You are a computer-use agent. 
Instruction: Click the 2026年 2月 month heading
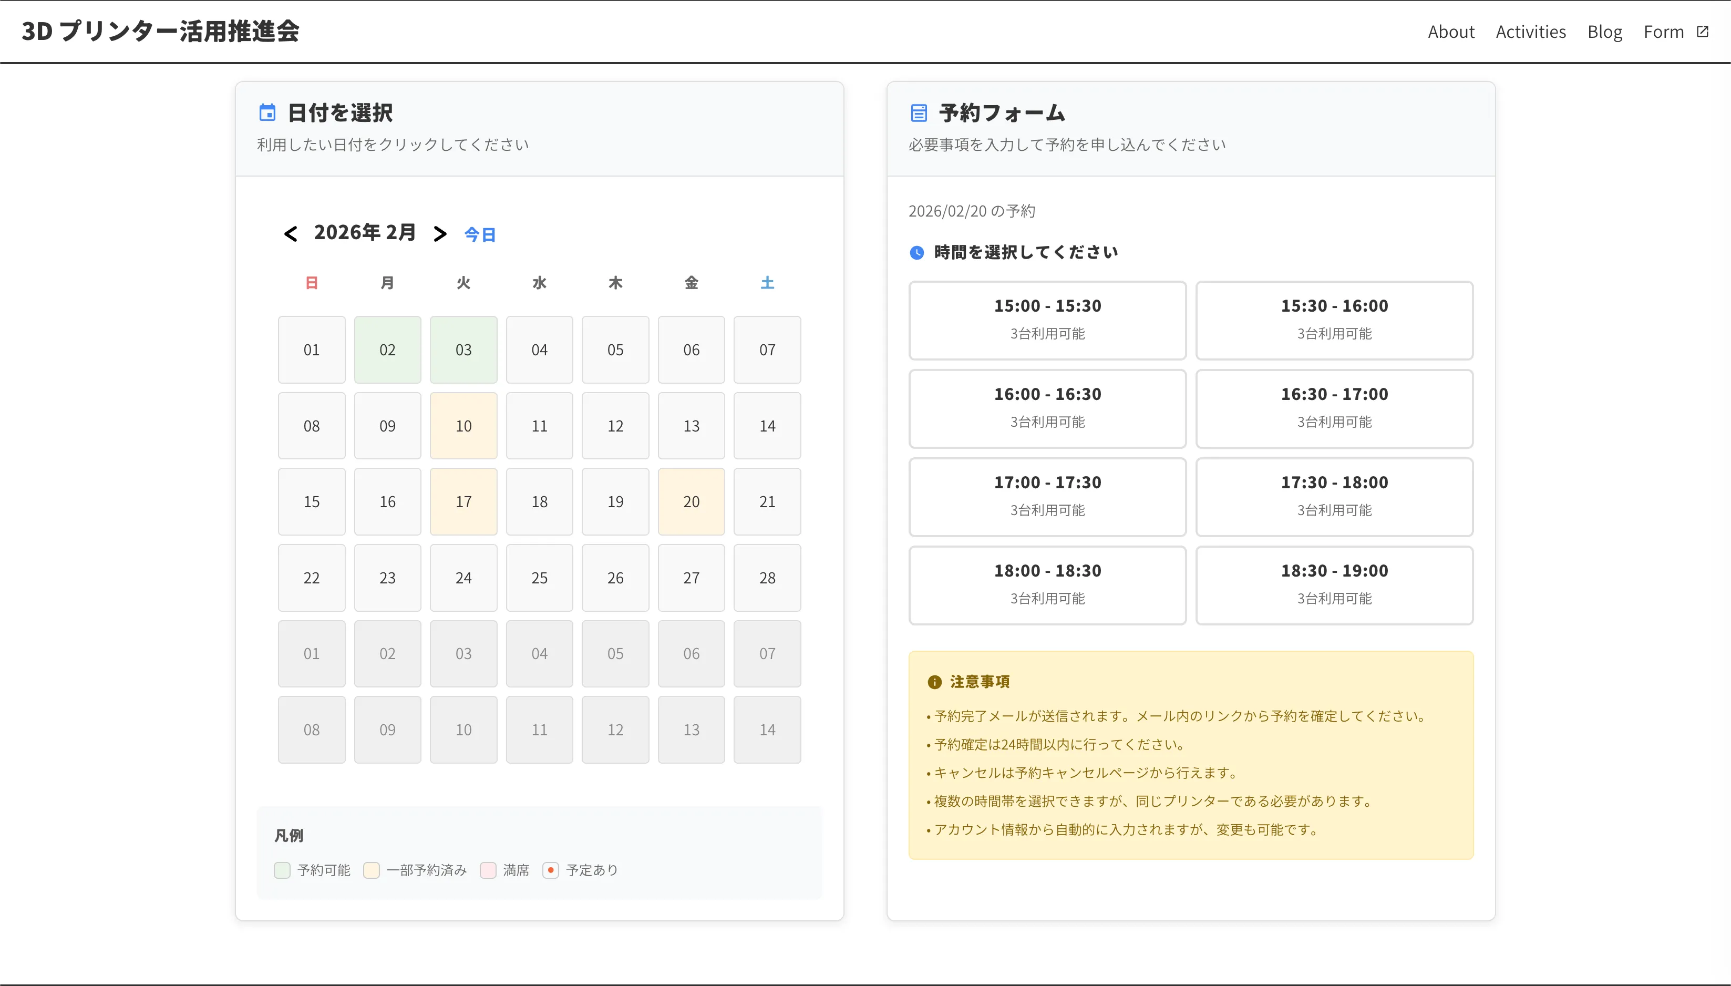point(365,232)
